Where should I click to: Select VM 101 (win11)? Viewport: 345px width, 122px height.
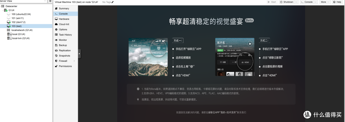tap(18, 18)
